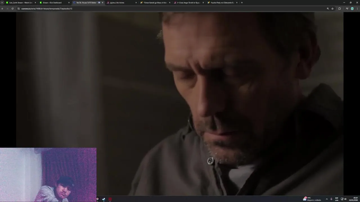Click the media indicator on Dr. House tab
Screen dimensions: 360x202
pos(99,3)
